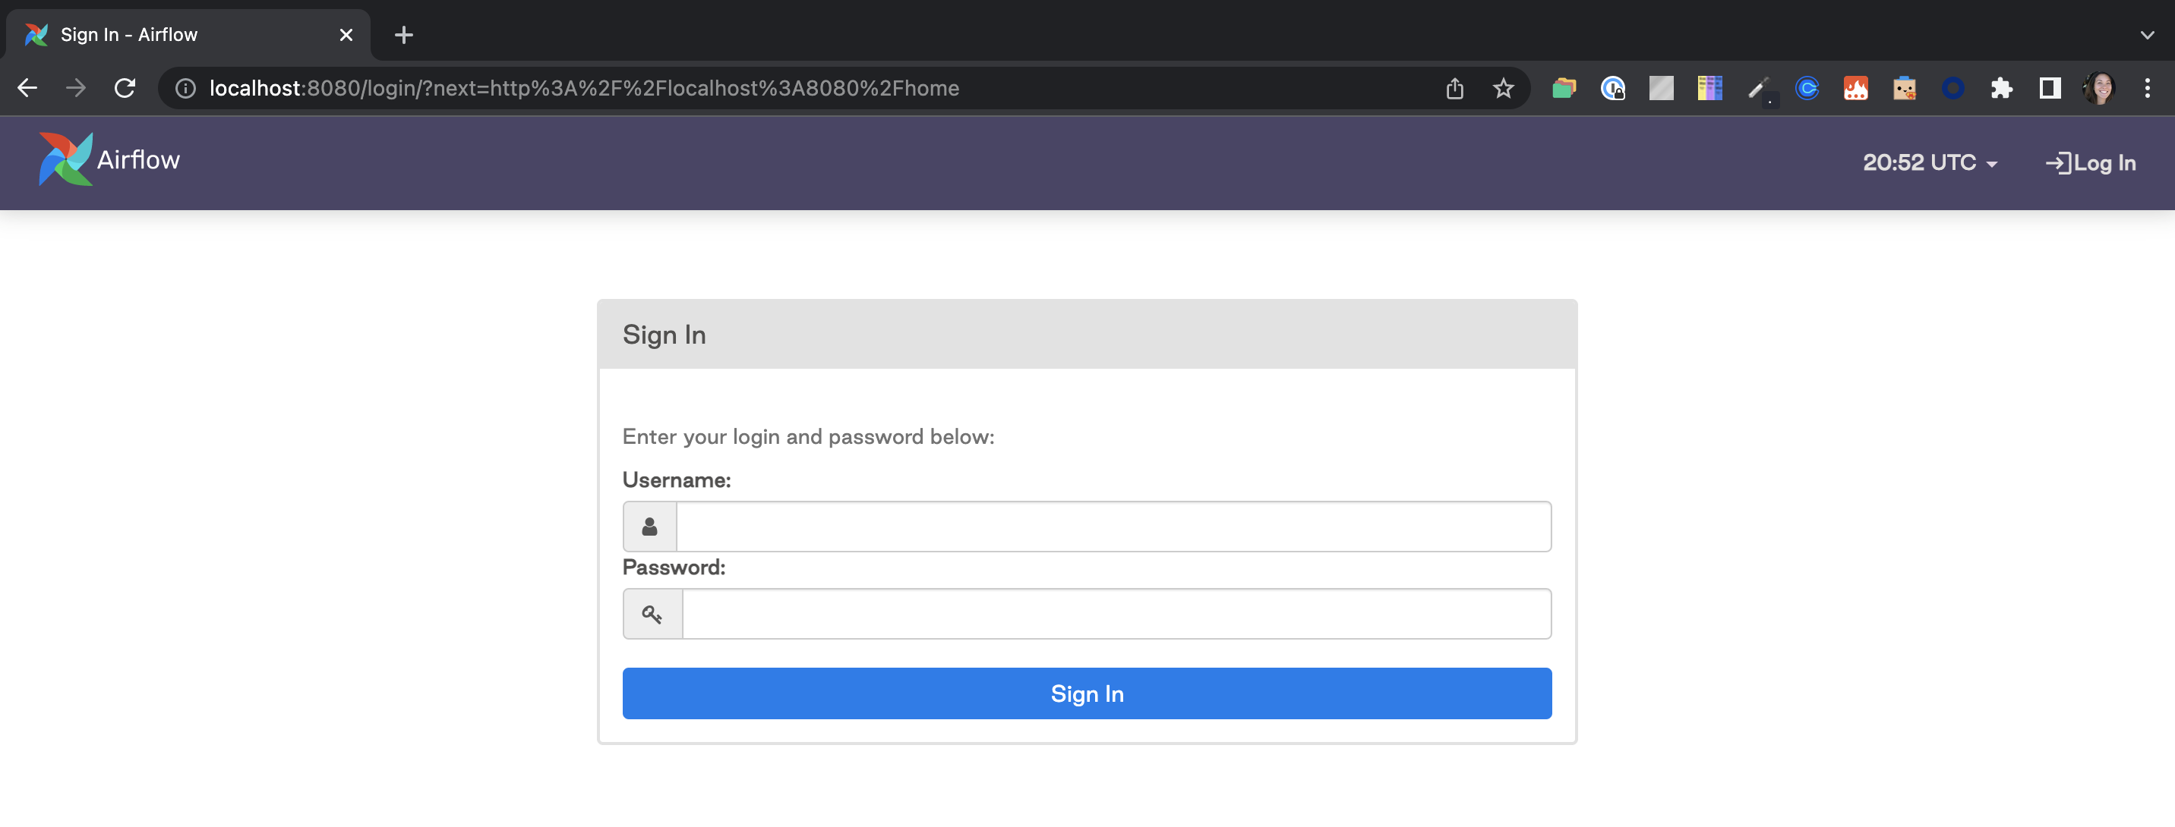This screenshot has width=2175, height=827.
Task: Click the username input field icon
Action: click(x=651, y=525)
